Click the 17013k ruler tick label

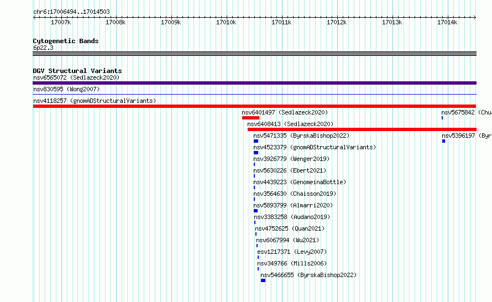[392, 22]
